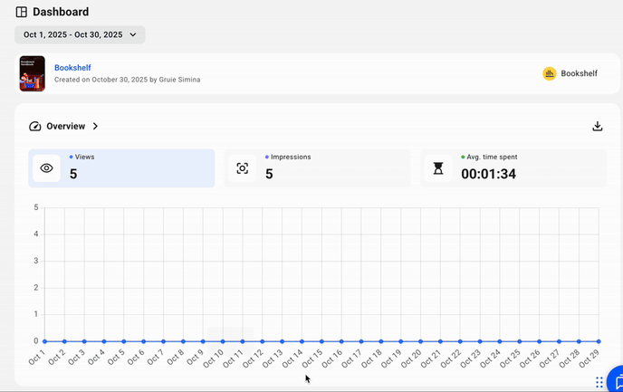Click the Dashboard layout icon
623x392 pixels.
tap(22, 12)
